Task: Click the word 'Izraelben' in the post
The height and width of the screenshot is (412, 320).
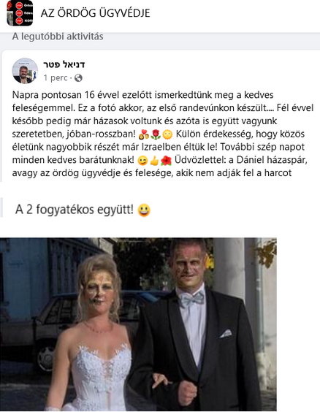Action: pos(160,147)
